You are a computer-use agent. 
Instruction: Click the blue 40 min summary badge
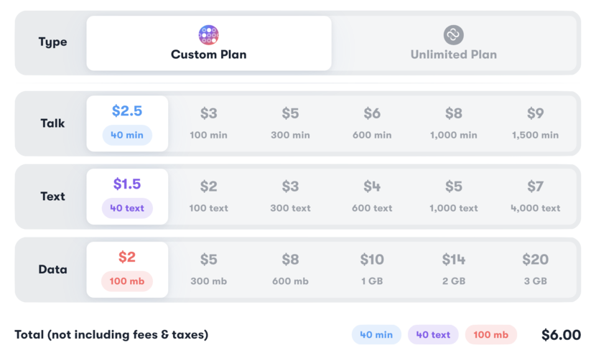376,335
